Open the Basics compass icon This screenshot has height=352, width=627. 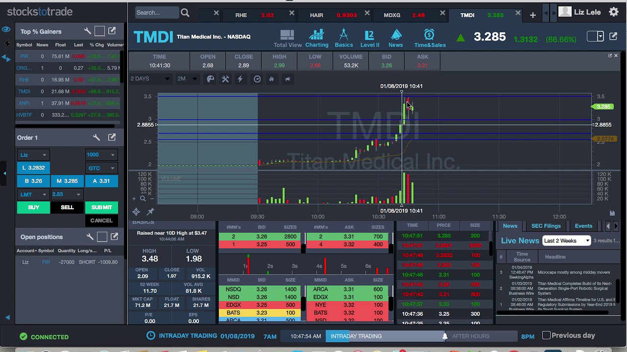pyautogui.click(x=343, y=39)
